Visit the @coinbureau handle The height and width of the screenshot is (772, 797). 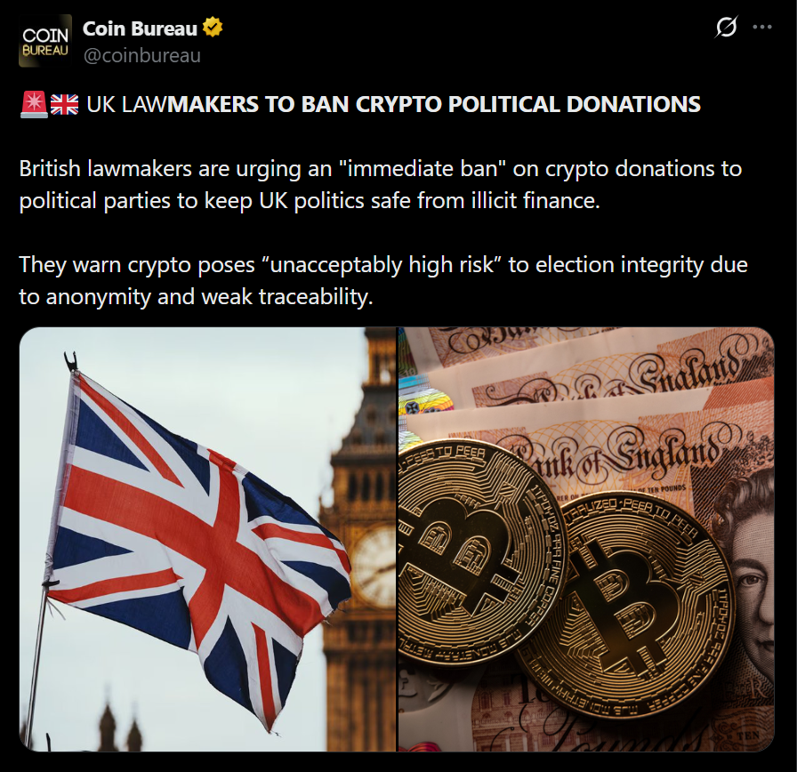pyautogui.click(x=141, y=55)
